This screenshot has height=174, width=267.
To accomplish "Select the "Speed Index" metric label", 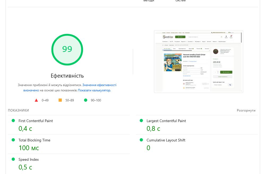I will (29, 159).
